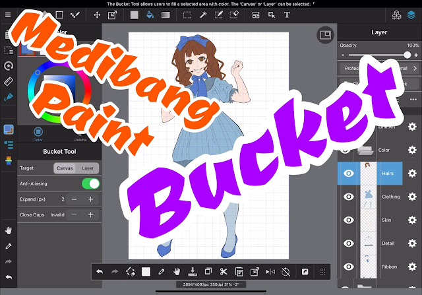
Task: Open the hamburger main menu
Action: (x=8, y=15)
